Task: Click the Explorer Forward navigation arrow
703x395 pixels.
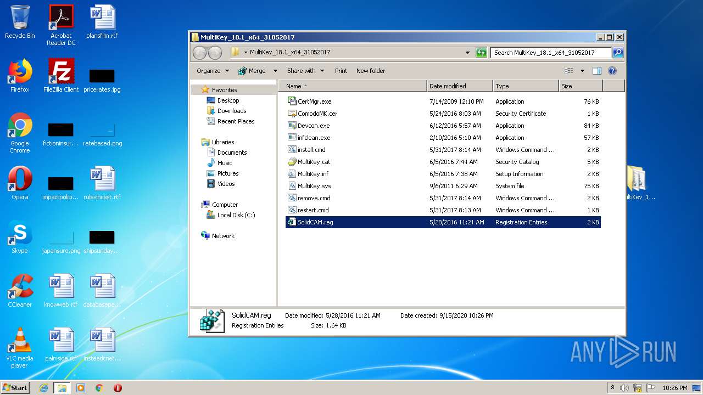Action: coord(215,53)
